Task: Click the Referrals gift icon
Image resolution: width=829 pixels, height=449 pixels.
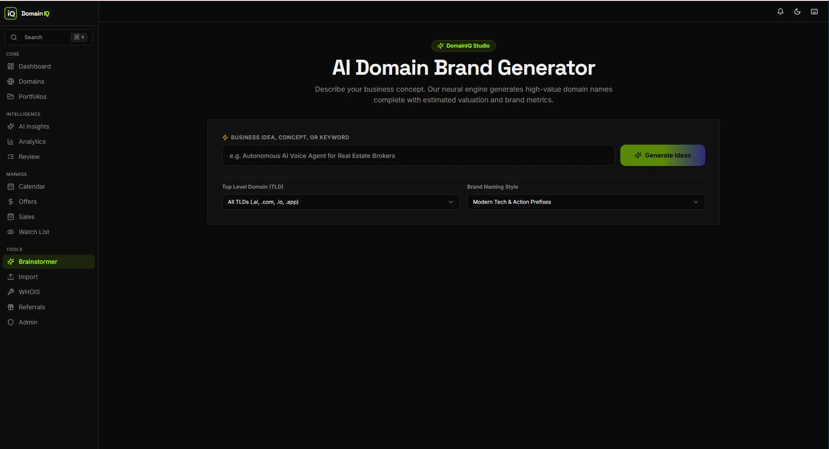Action: (x=11, y=307)
